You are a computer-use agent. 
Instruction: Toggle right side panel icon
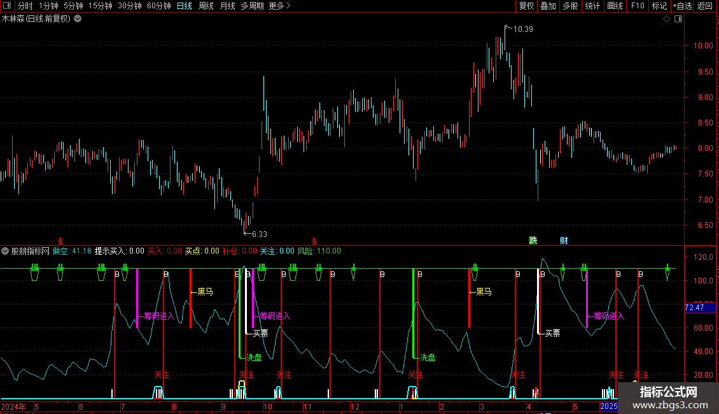[x=678, y=19]
